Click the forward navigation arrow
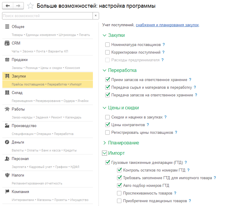The height and width of the screenshot is (206, 234). coord(18,6)
